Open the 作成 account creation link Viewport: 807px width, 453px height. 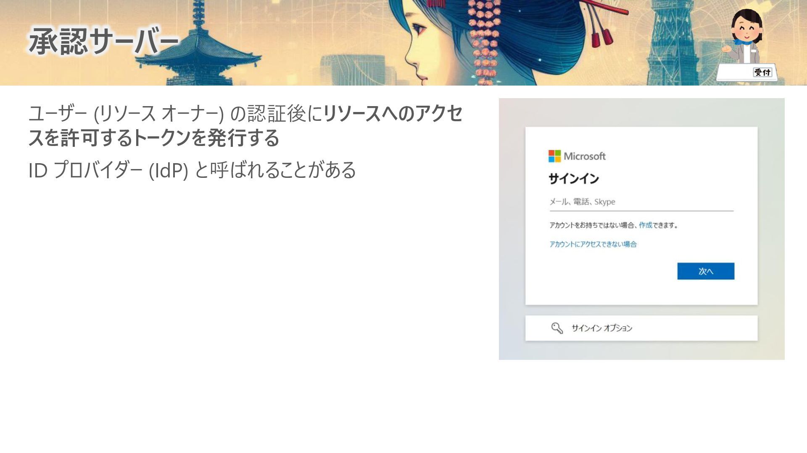click(645, 225)
